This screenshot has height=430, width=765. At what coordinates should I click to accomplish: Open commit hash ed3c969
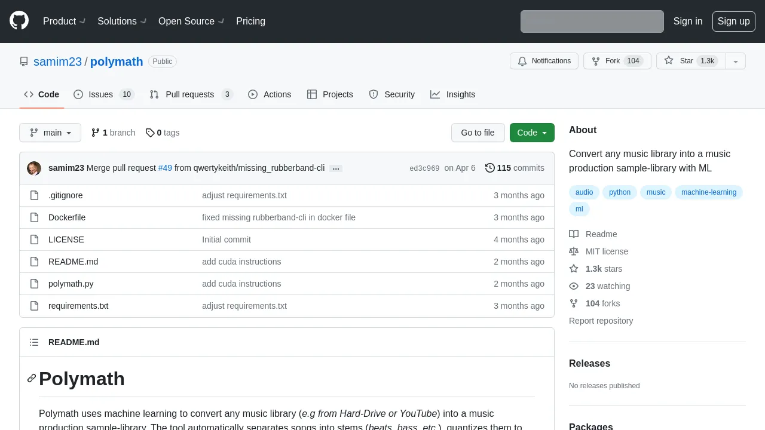424,168
